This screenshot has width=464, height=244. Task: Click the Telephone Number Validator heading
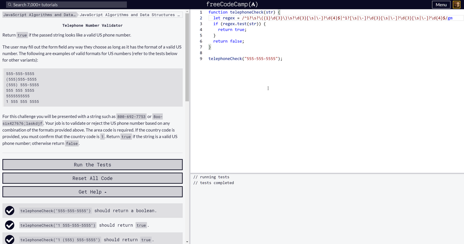coord(92,25)
